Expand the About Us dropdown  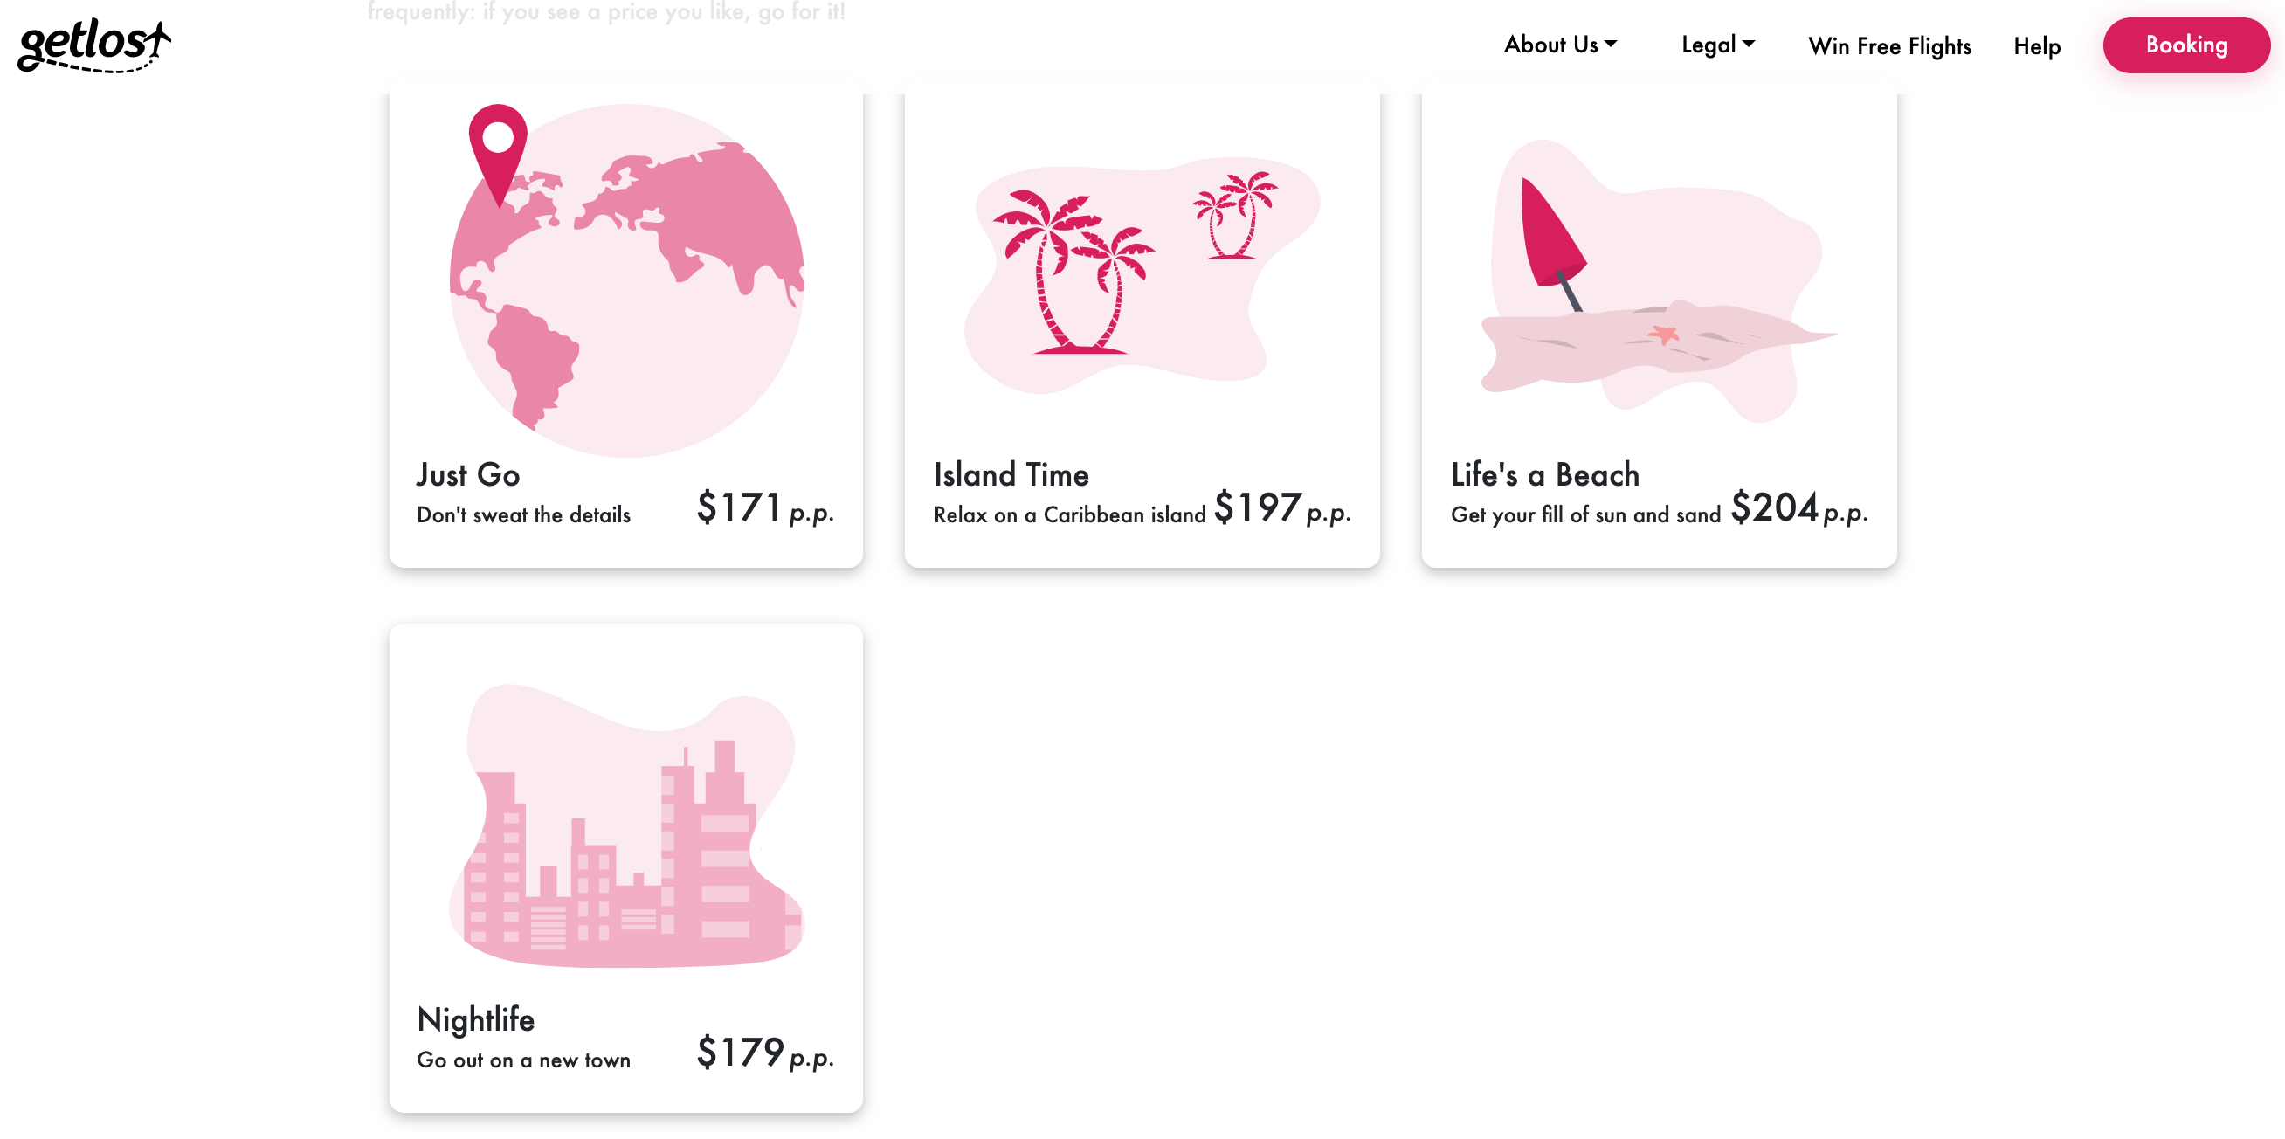coord(1559,45)
